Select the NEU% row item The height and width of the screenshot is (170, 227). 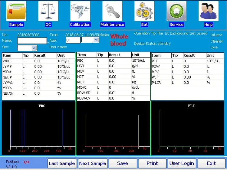39,93
